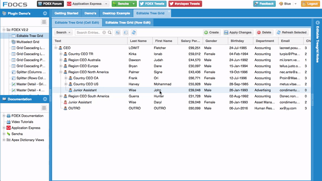This screenshot has width=322, height=181.
Task: Open the Documentation panel menu icon
Action: pos(44,108)
